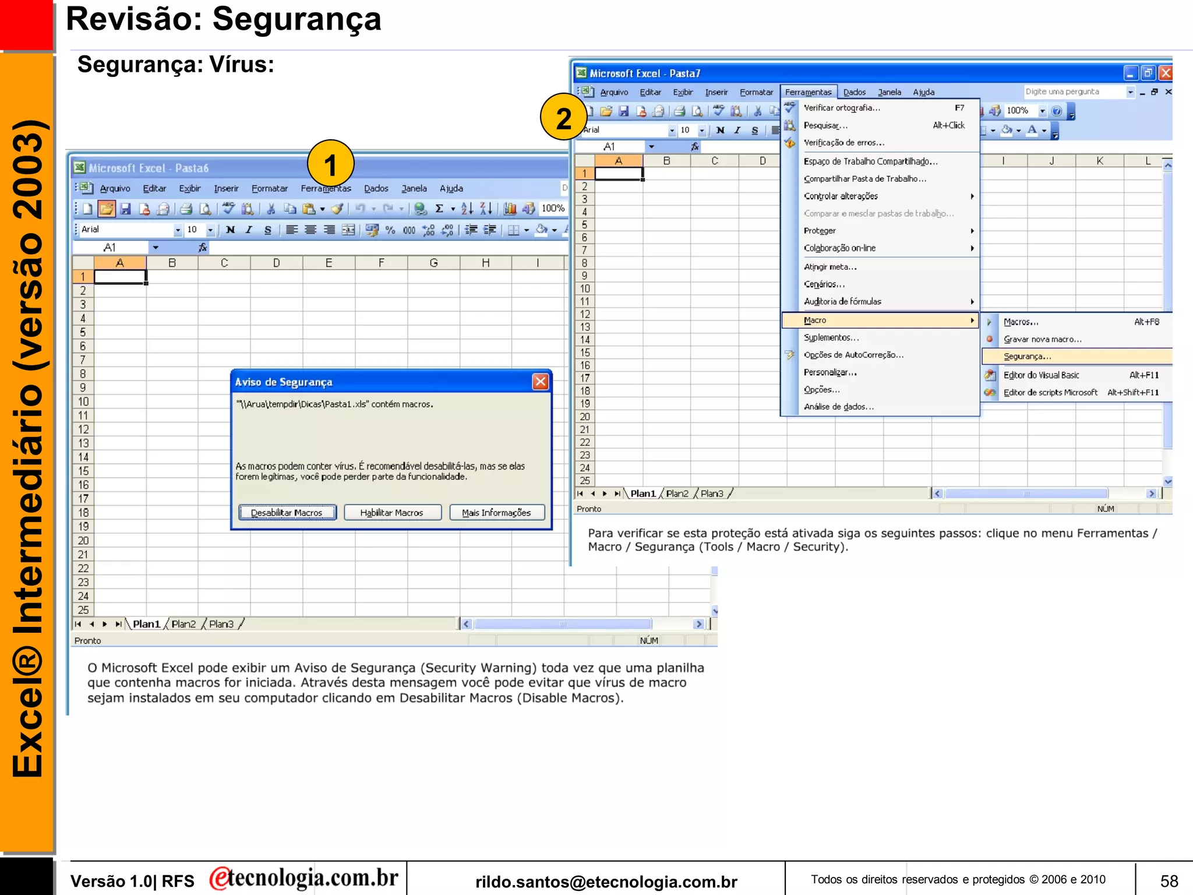Open zoom 100% dropdown in Pasta7
The height and width of the screenshot is (895, 1193).
click(x=1043, y=111)
